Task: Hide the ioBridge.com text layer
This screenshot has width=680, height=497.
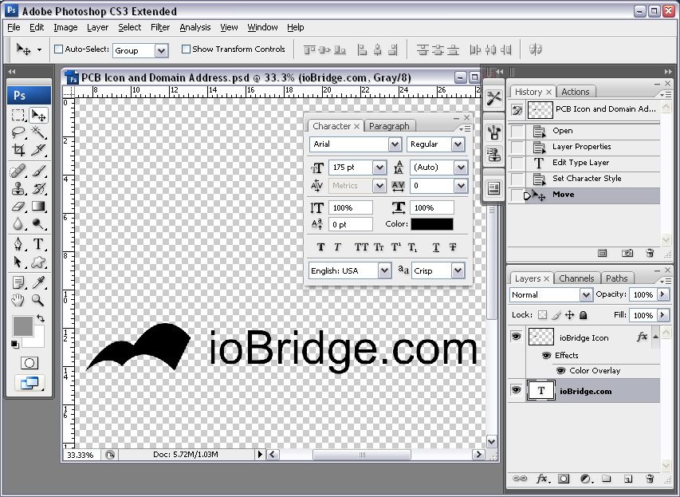Action: coord(517,390)
